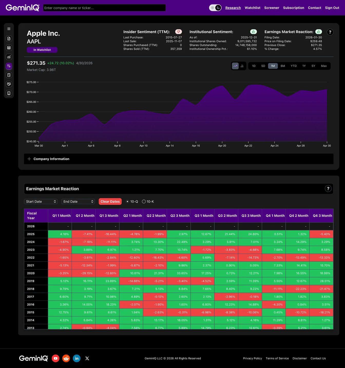Click the 2020 Q1 2 Month -29.15% cell
Viewport: 345px width, 368px height.
tap(84, 273)
